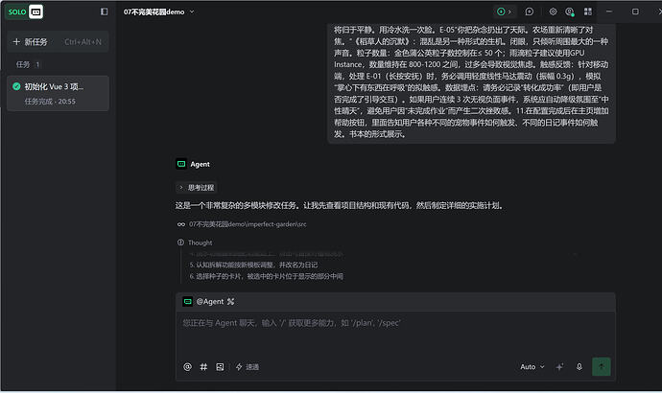Screen dimensions: 662x393
Task: Create a new task with 新任务
Action: (x=58, y=42)
